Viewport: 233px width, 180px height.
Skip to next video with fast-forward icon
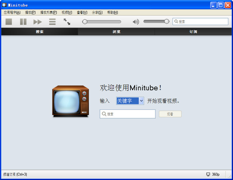click(38, 22)
